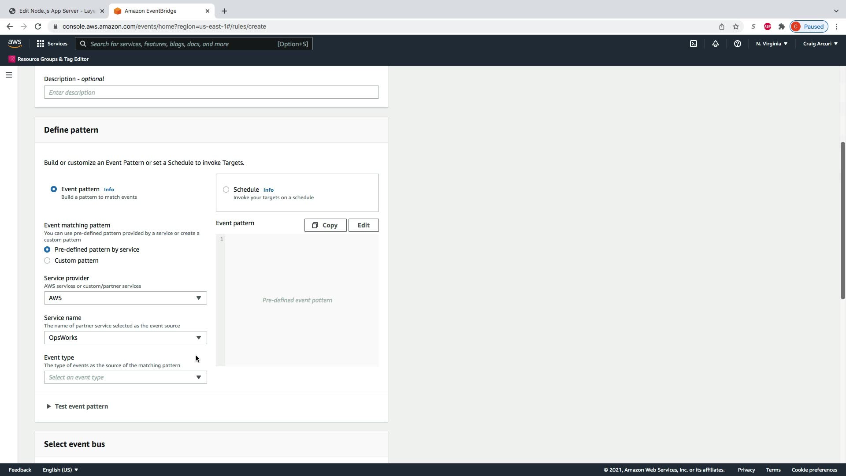846x476 pixels.
Task: Open N. Virginia region menu
Action: tap(772, 44)
